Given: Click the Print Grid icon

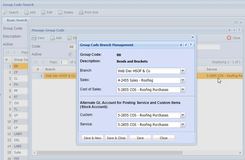Looking at the screenshot, I should (x=81, y=12).
